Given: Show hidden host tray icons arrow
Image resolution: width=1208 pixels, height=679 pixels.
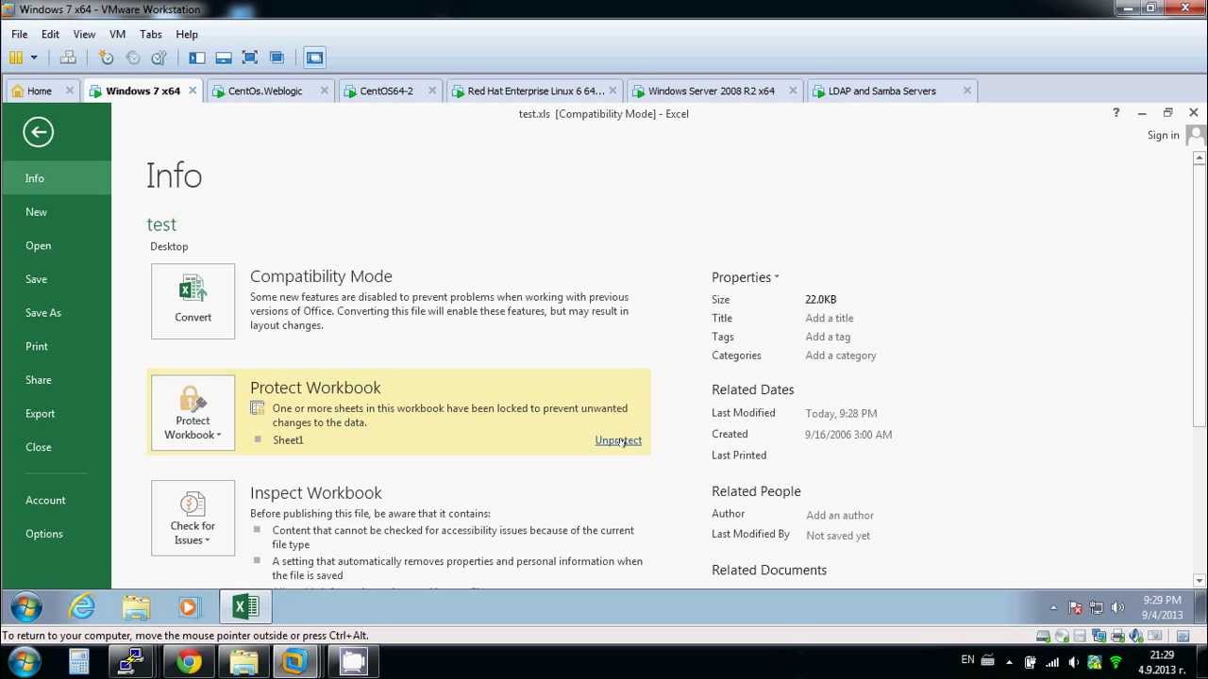Looking at the screenshot, I should [x=1008, y=662].
